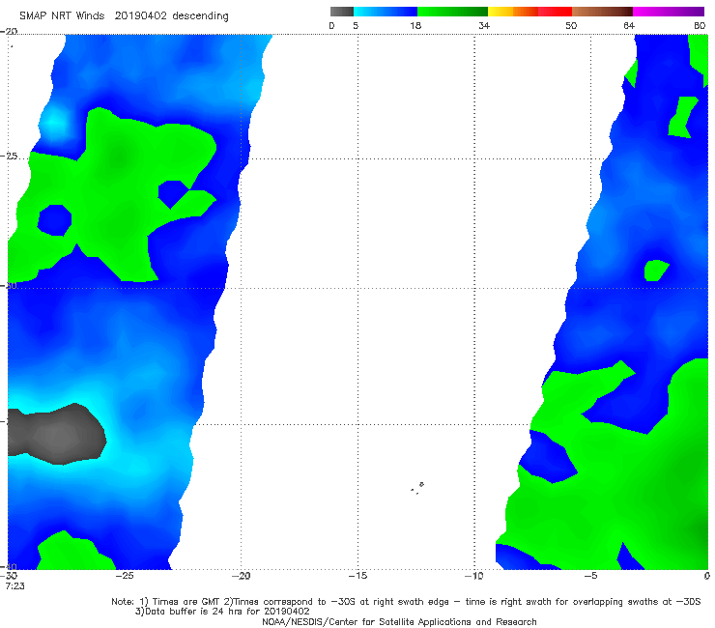Click the '80' label under the color bar

click(x=700, y=26)
